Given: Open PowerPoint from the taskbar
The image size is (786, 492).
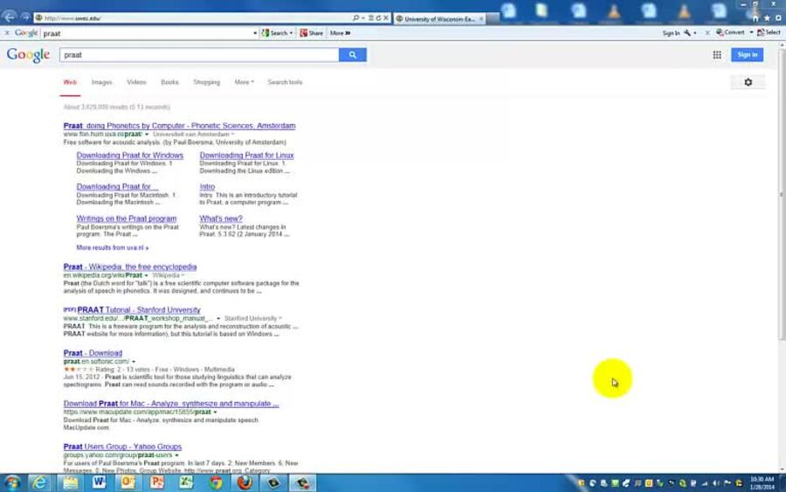Looking at the screenshot, I should [157, 482].
